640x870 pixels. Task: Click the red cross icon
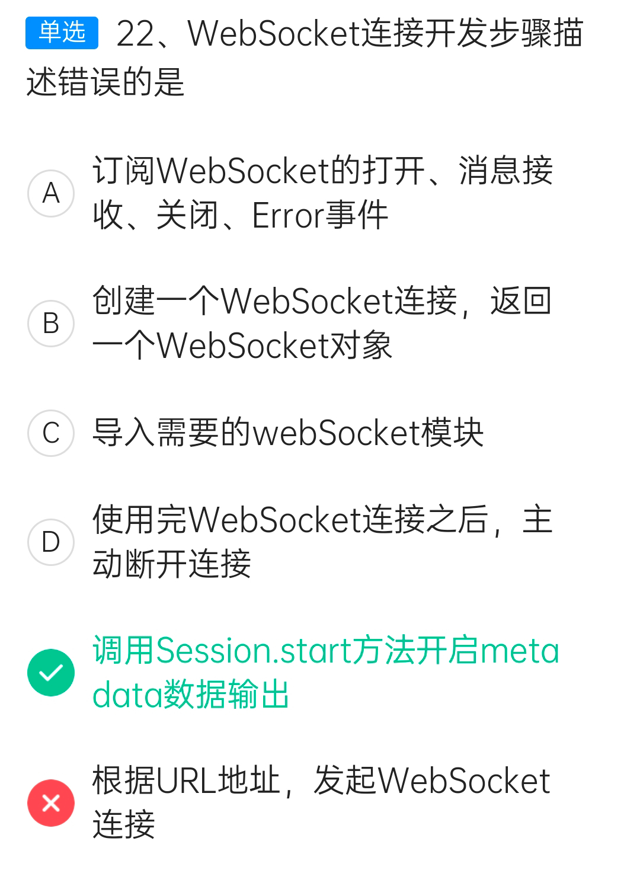(51, 803)
